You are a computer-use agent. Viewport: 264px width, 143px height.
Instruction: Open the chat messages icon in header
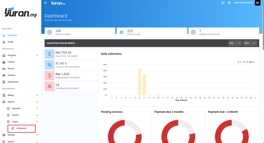coord(223,3)
